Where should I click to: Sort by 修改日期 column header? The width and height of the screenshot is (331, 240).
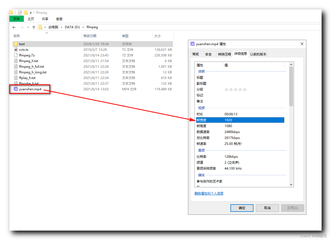[101, 36]
